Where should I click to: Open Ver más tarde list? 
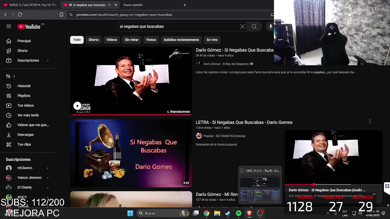click(28, 115)
